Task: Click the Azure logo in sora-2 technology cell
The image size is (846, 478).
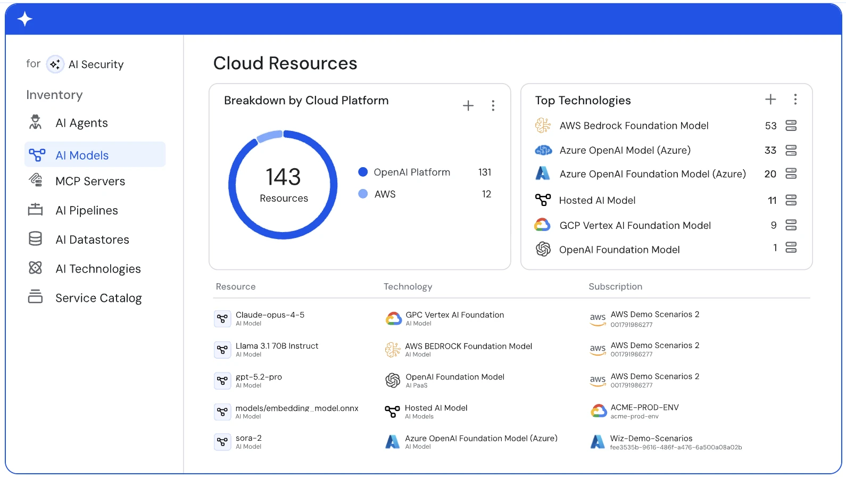Action: coord(392,441)
